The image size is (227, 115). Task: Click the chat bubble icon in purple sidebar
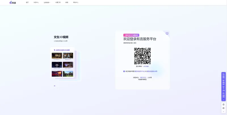pyautogui.click(x=224, y=74)
